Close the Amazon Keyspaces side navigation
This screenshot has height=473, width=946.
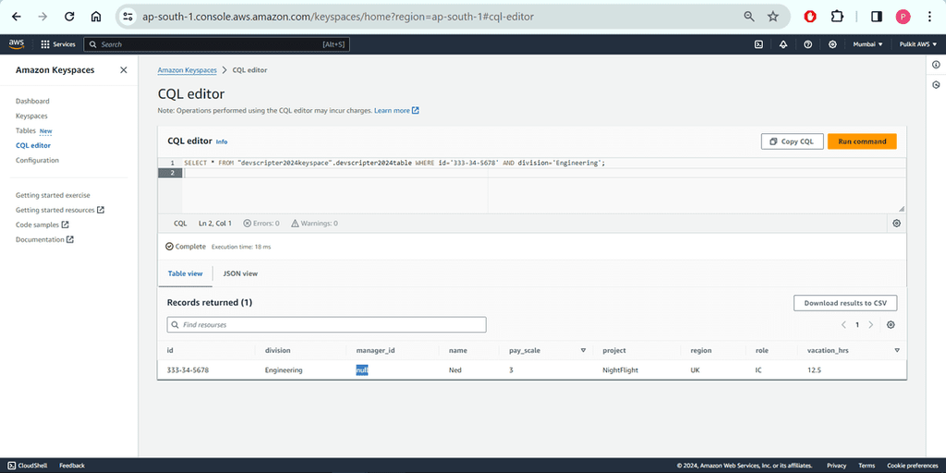coord(124,70)
